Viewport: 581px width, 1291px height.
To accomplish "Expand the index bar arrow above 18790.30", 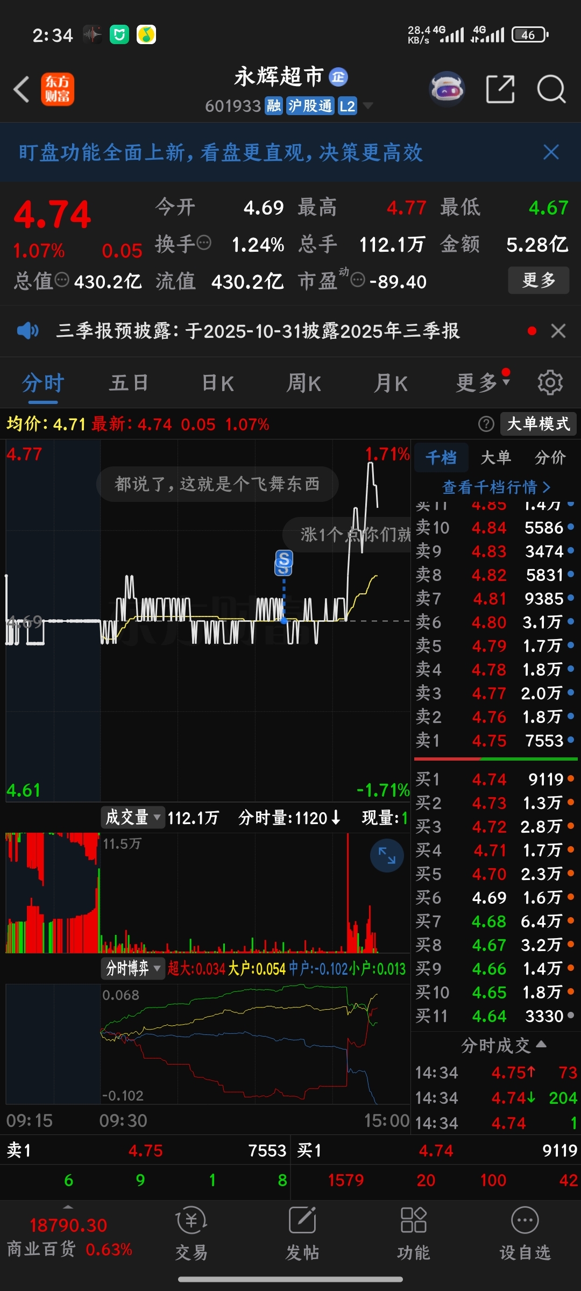I will point(68,1207).
